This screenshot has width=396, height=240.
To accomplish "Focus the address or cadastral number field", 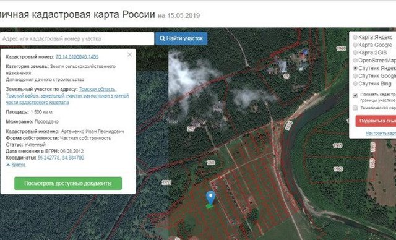I will pos(77,38).
